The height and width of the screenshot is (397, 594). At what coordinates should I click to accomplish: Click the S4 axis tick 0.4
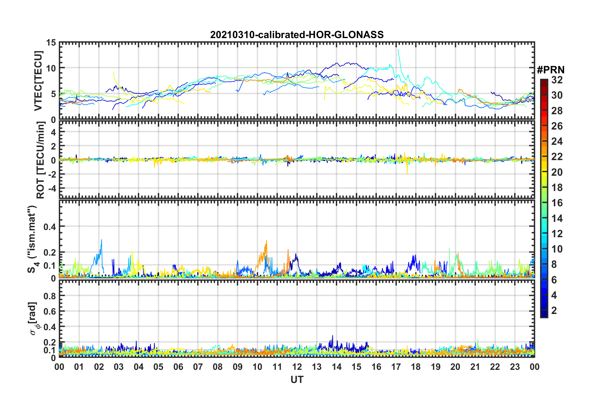click(50, 227)
